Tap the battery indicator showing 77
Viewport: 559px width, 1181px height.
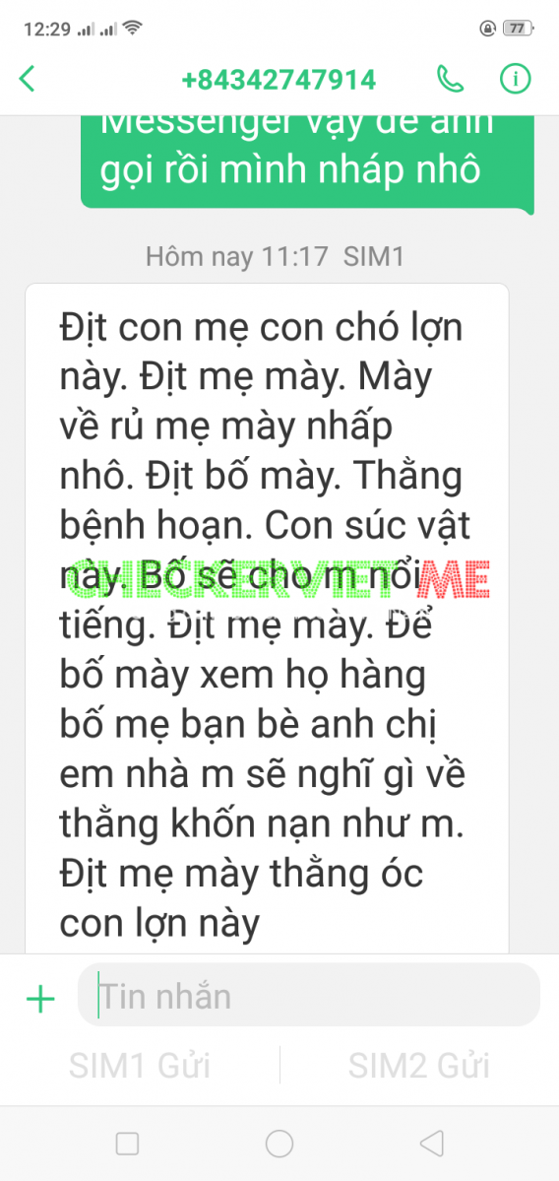(518, 29)
